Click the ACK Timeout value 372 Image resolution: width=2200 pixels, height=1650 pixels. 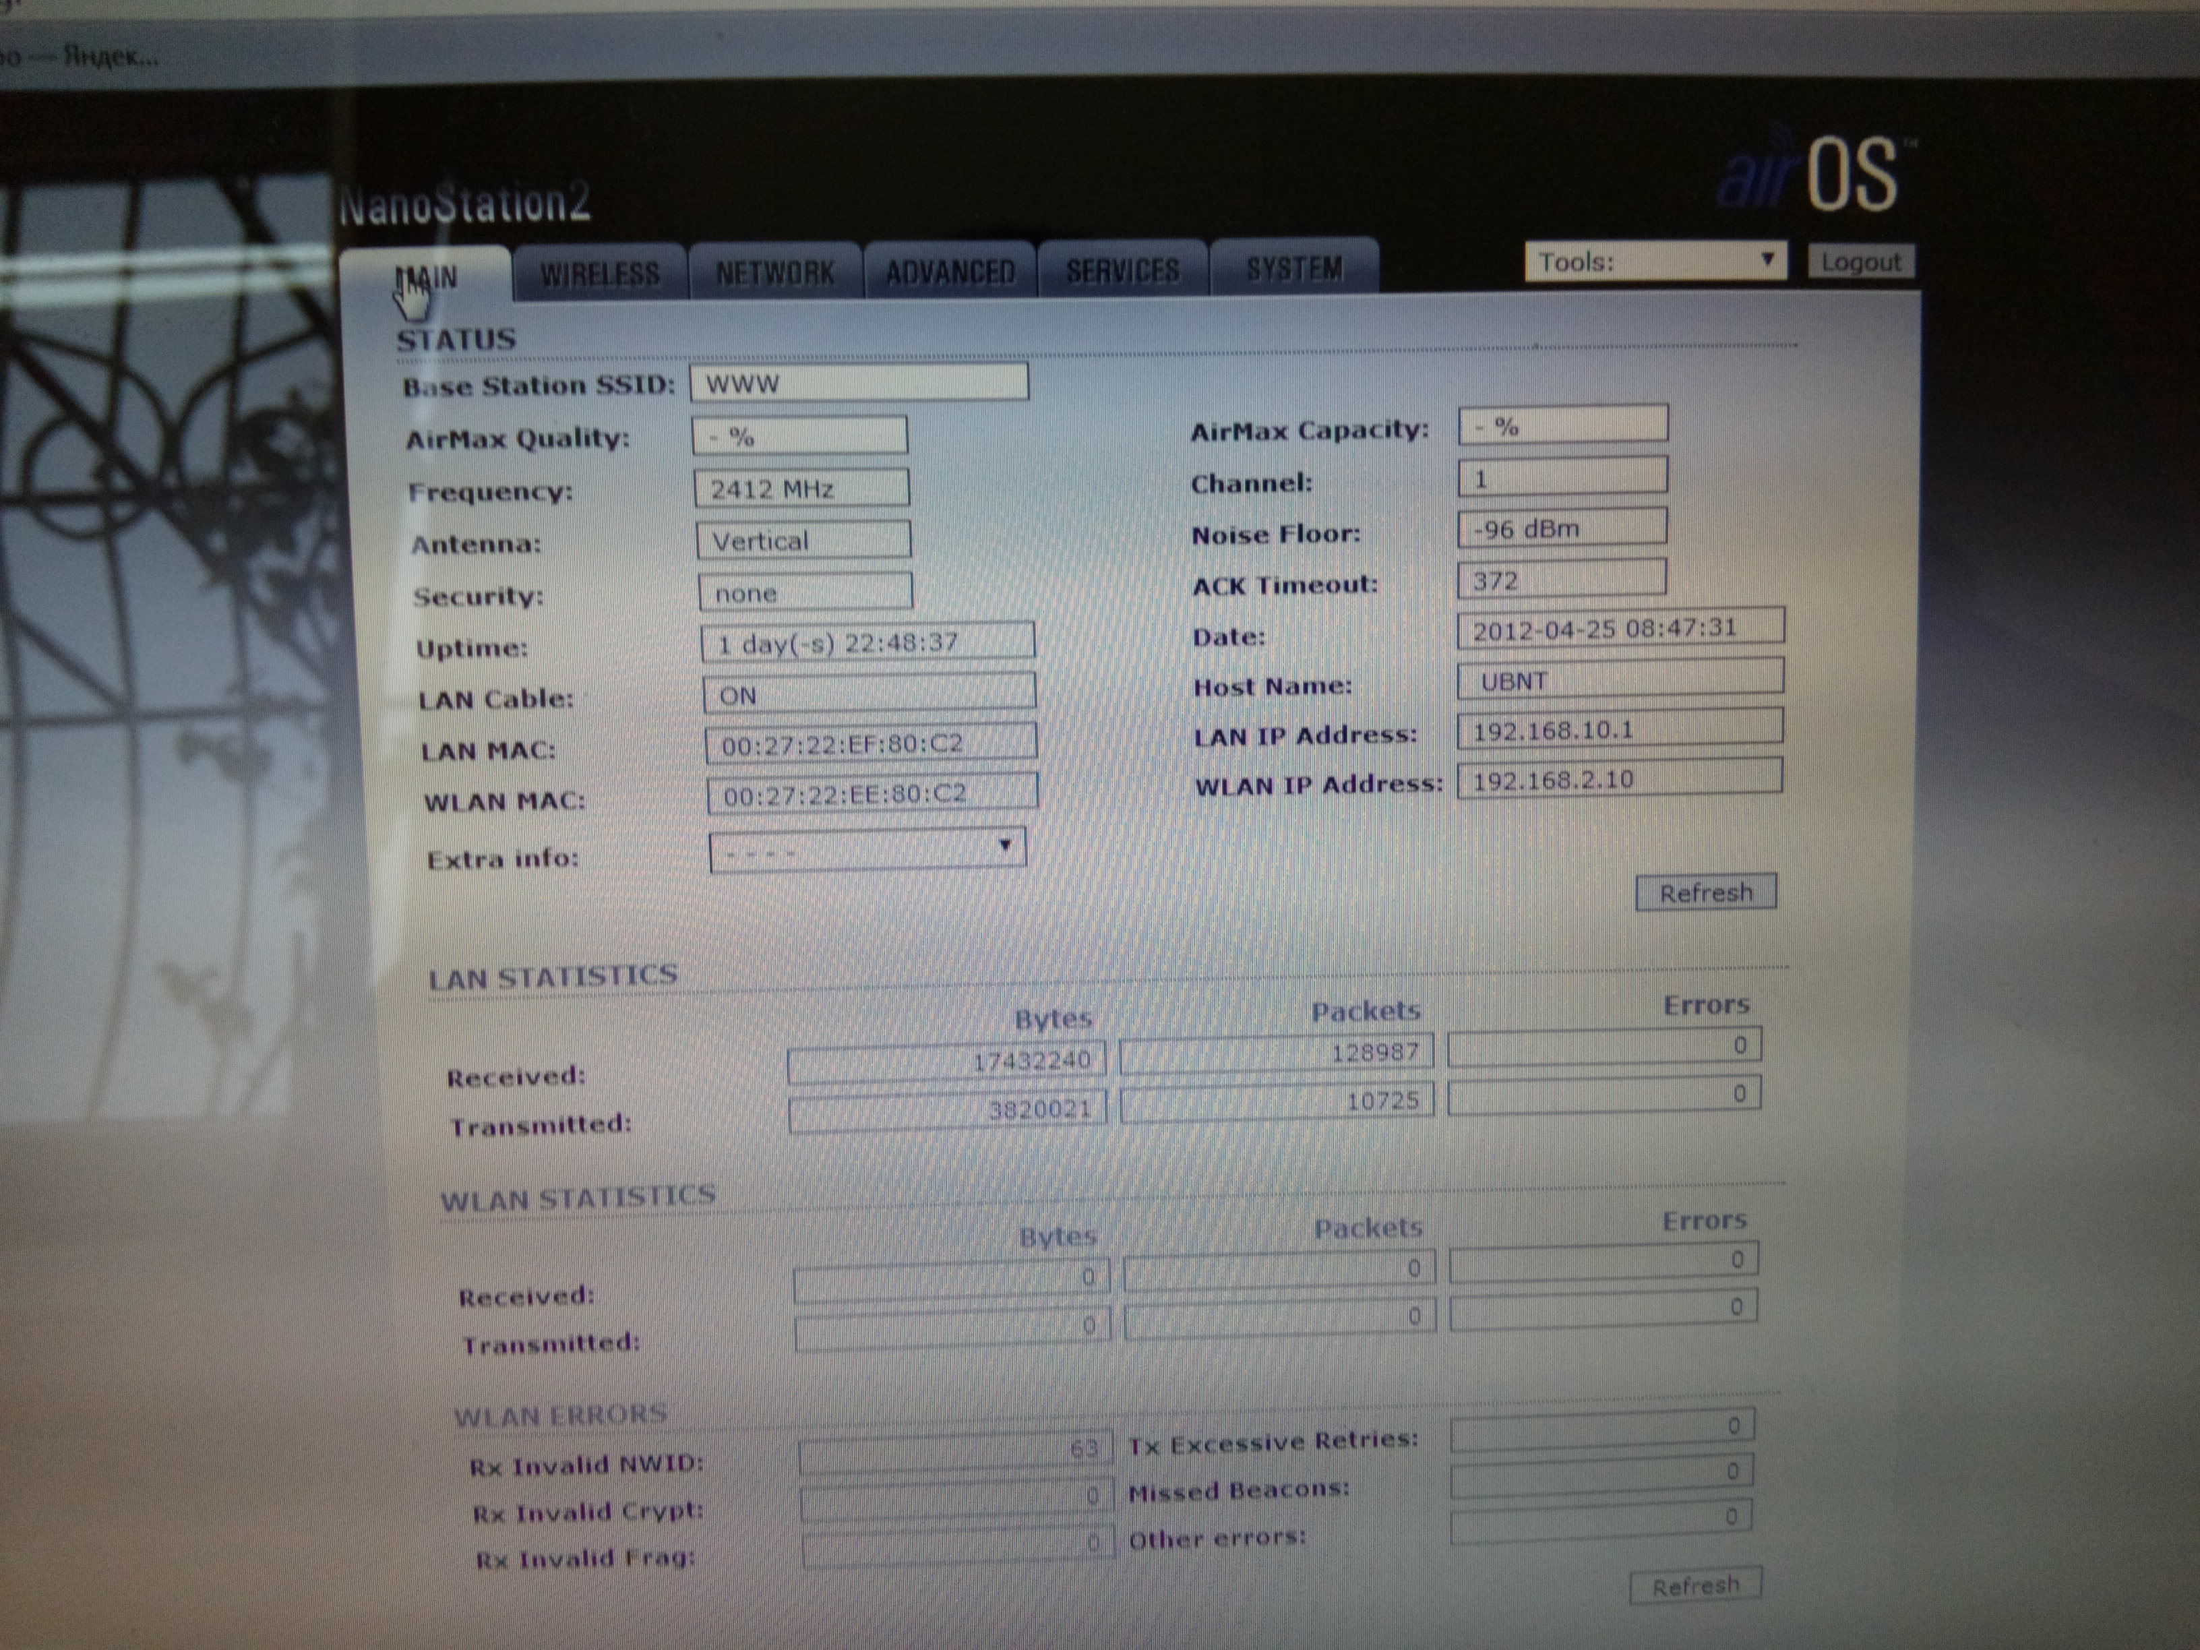pos(1562,579)
